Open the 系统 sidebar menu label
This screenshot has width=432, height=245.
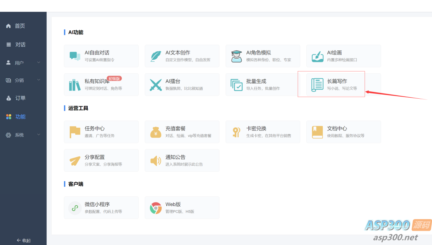point(19,135)
